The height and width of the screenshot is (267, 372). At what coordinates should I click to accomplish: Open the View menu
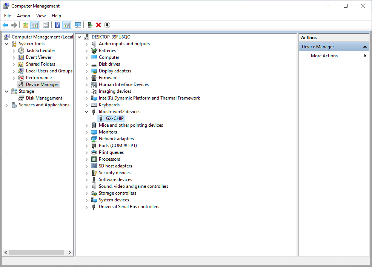point(41,16)
